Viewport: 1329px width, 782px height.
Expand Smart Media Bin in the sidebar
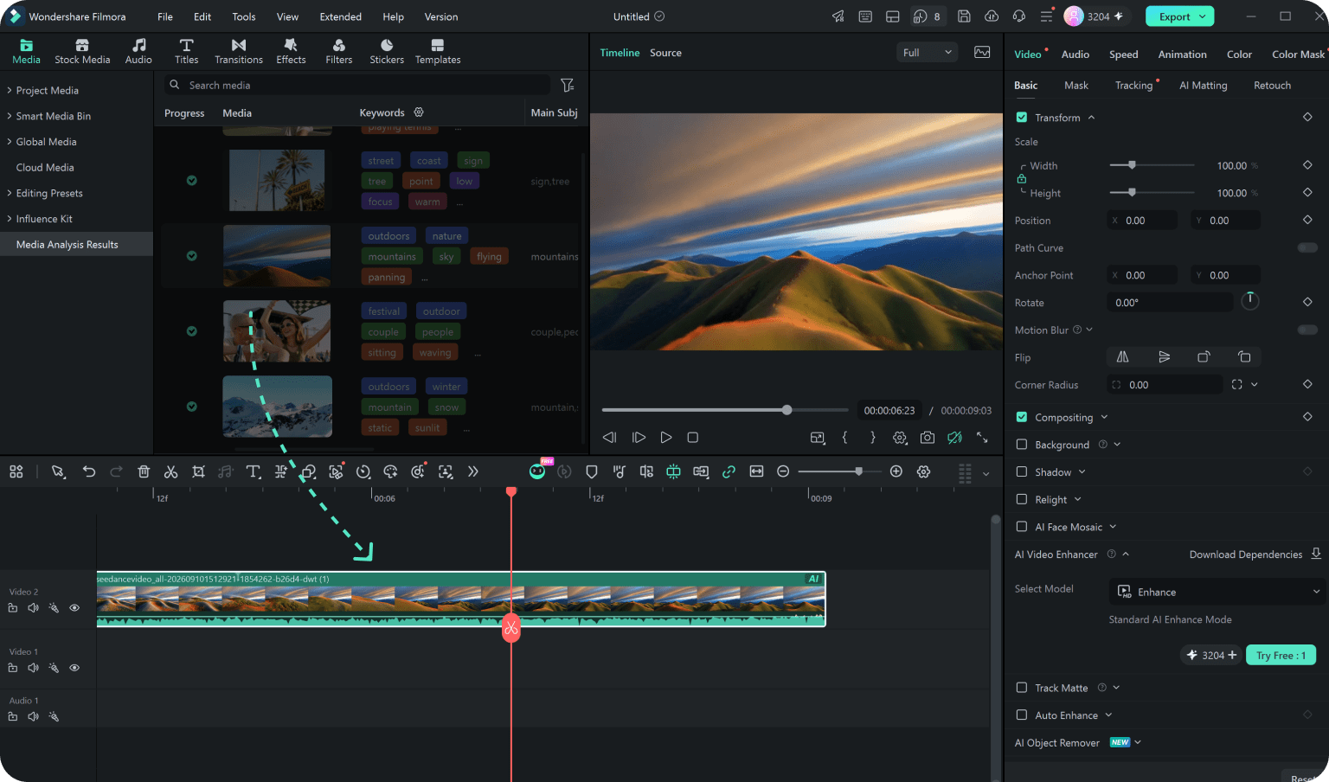pyautogui.click(x=10, y=116)
